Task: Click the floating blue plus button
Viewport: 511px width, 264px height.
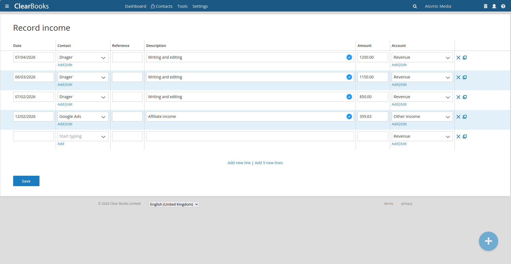Action: 488,241
